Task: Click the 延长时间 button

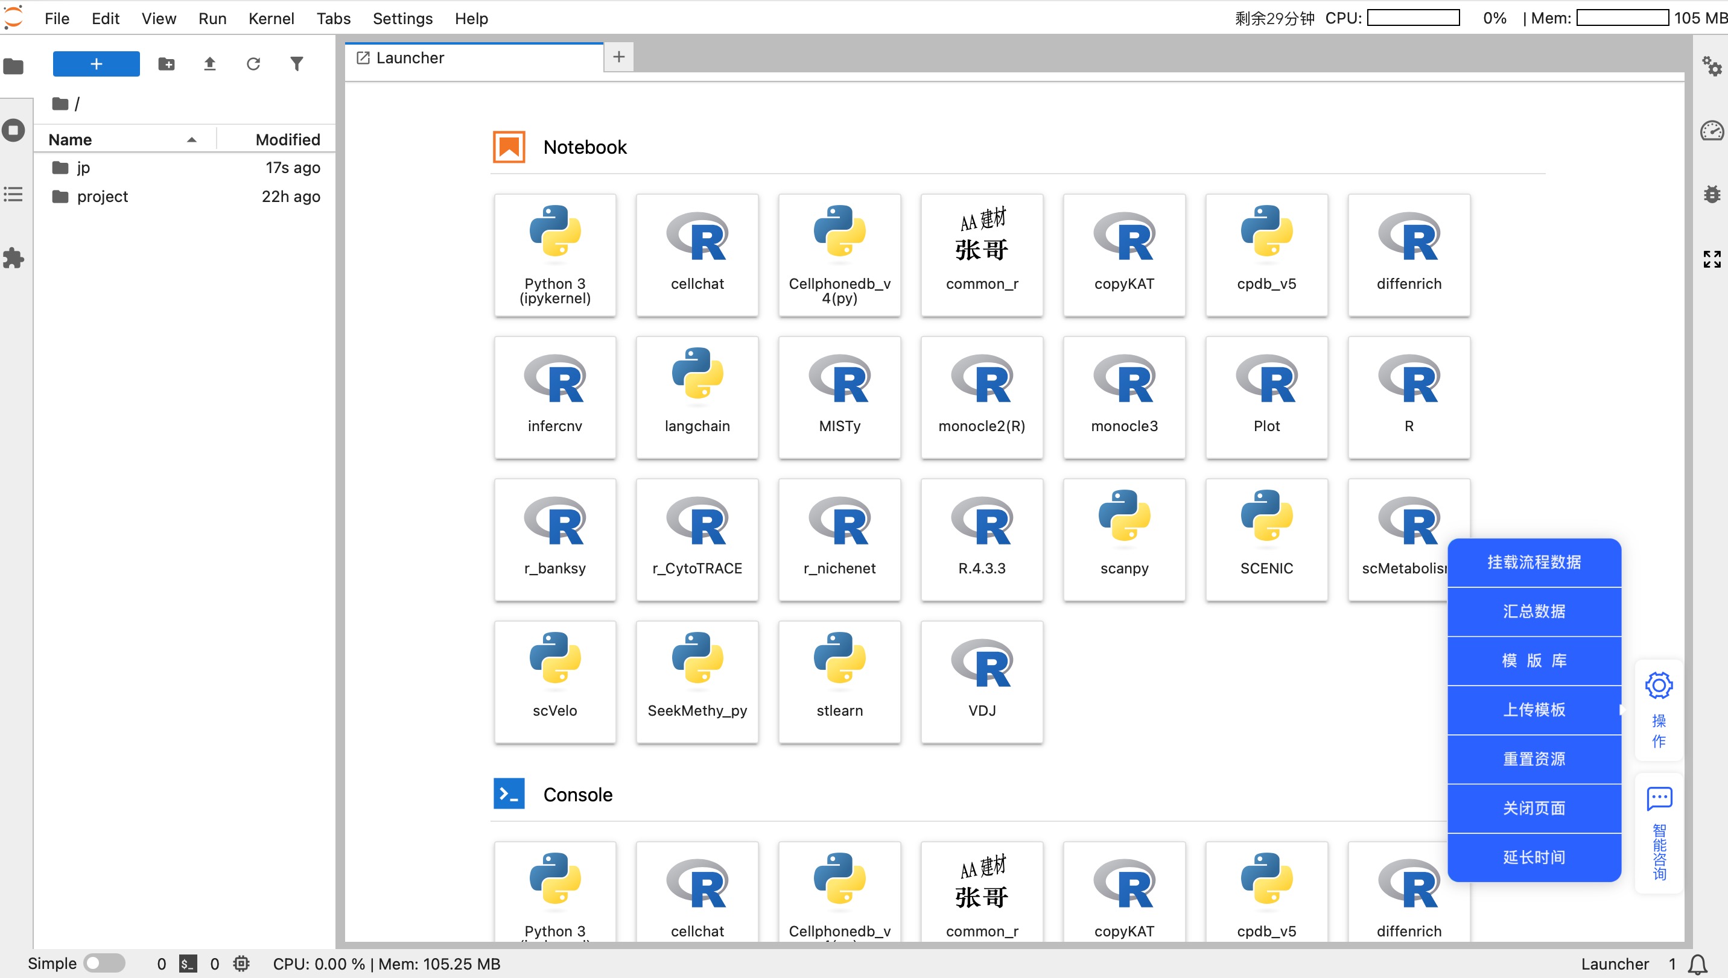Action: (1534, 857)
